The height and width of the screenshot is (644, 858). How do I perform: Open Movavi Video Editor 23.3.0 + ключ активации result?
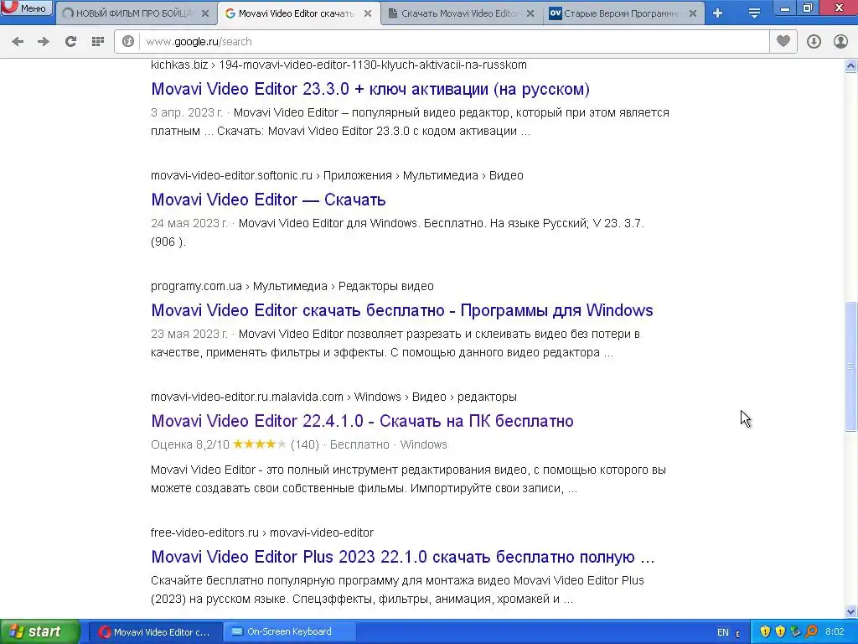click(370, 89)
